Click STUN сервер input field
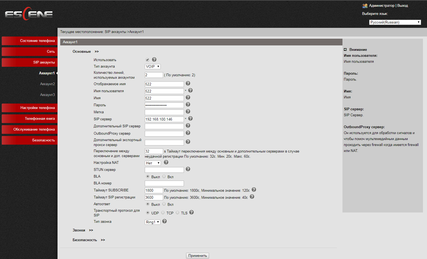The image size is (427, 259). (164, 170)
